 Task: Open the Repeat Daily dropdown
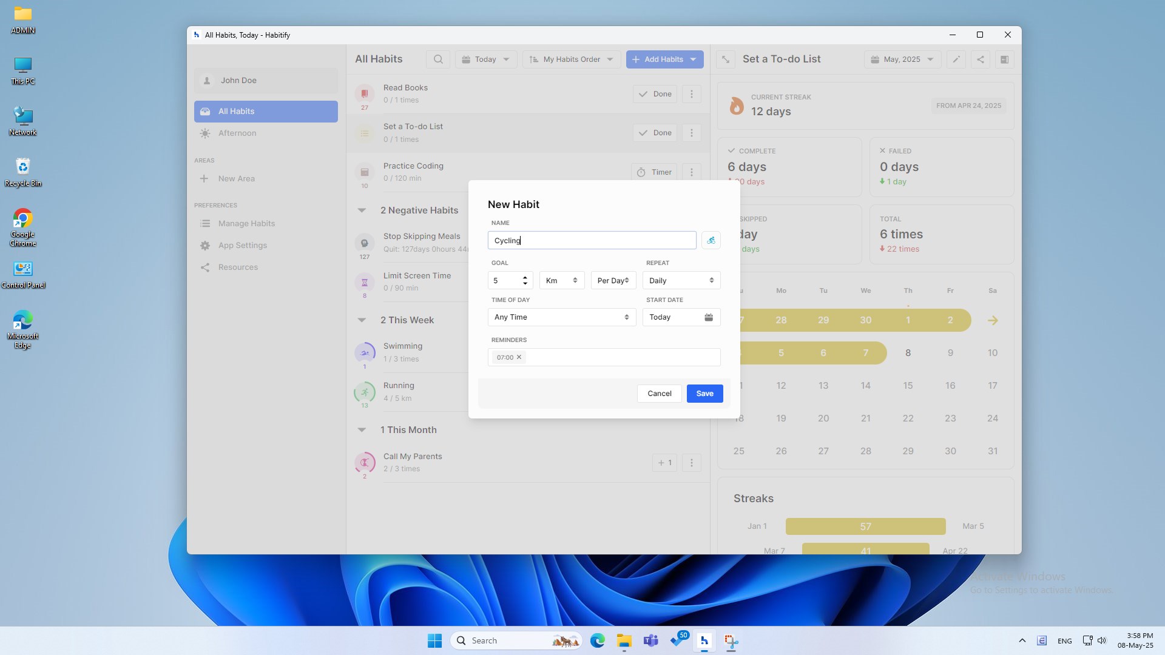click(x=681, y=280)
